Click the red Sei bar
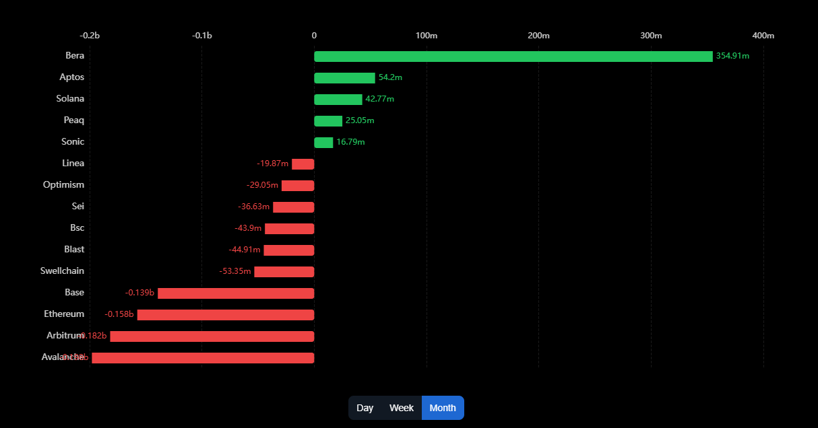The height and width of the screenshot is (428, 818). click(x=294, y=207)
